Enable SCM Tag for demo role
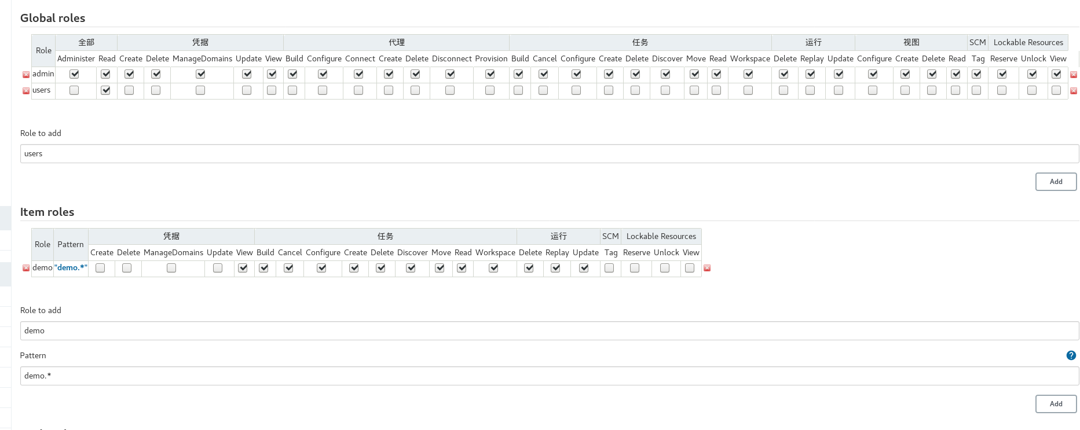 coord(609,268)
